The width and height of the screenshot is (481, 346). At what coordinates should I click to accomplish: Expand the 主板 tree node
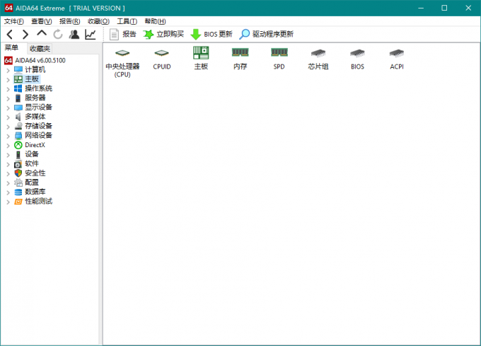8,80
